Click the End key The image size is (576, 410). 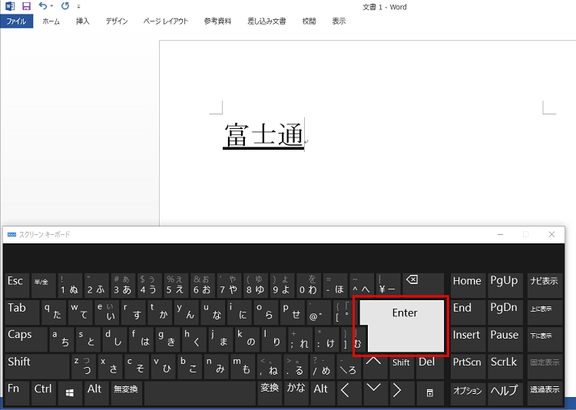point(468,312)
